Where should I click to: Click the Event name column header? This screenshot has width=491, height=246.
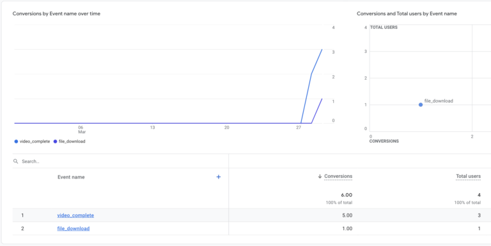click(x=71, y=177)
